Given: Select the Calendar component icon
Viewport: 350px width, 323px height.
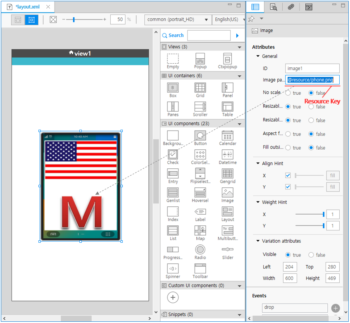Looking at the screenshot, I should point(227,136).
